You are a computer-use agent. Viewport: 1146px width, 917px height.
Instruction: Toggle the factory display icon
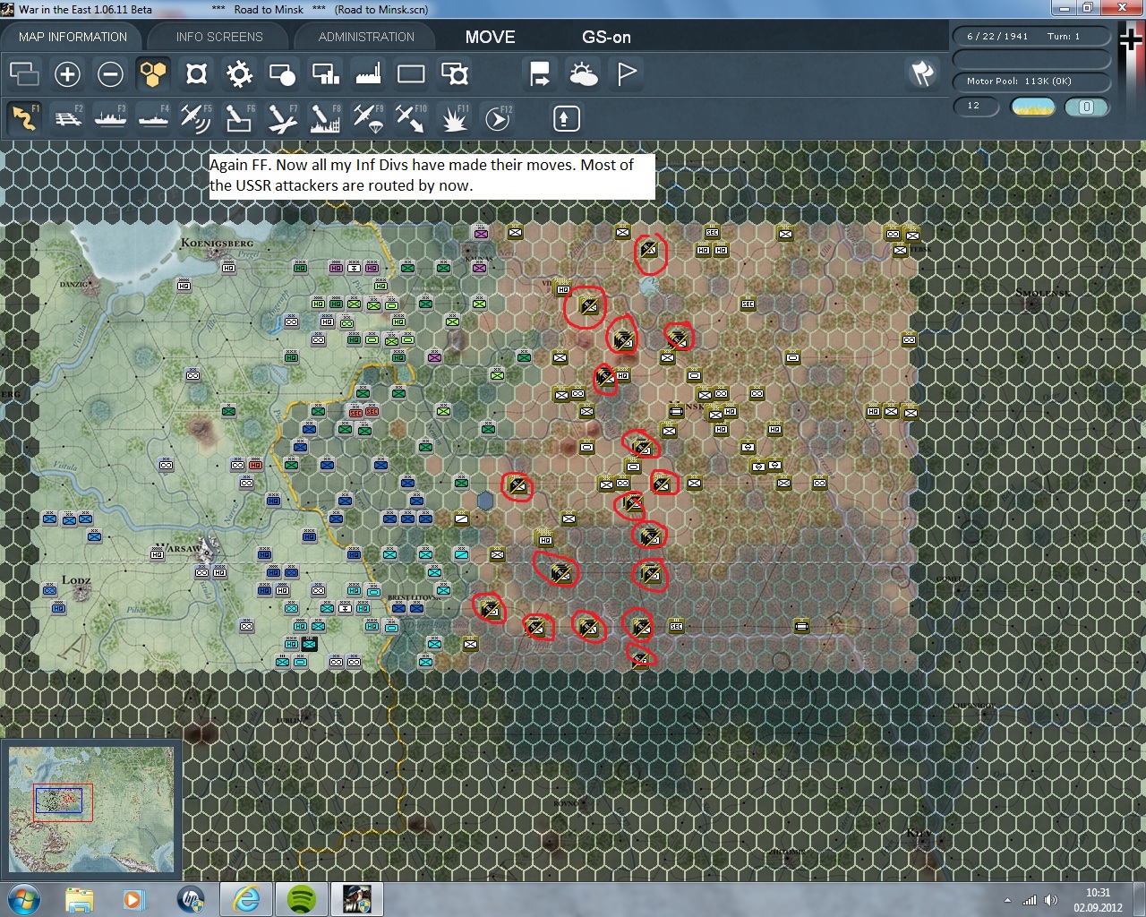pyautogui.click(x=368, y=73)
